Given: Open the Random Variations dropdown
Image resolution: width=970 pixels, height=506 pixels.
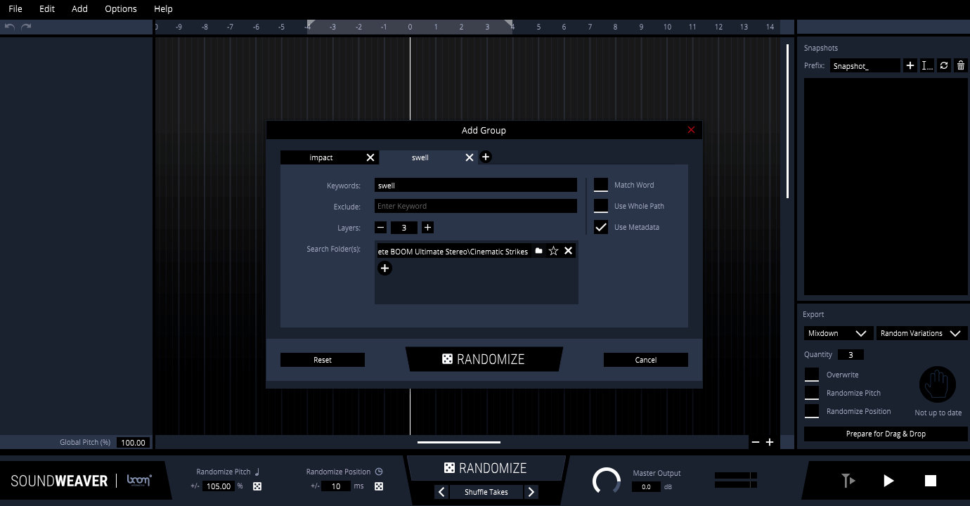Looking at the screenshot, I should pyautogui.click(x=921, y=333).
